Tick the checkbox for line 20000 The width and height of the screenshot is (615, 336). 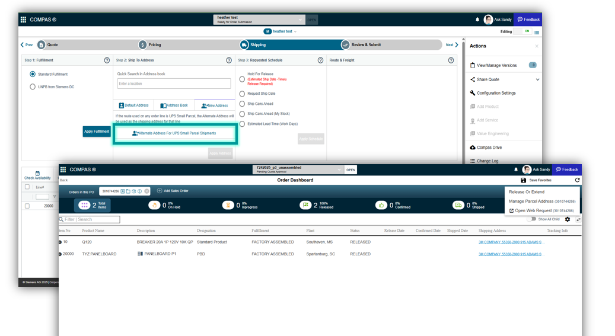coord(27,206)
